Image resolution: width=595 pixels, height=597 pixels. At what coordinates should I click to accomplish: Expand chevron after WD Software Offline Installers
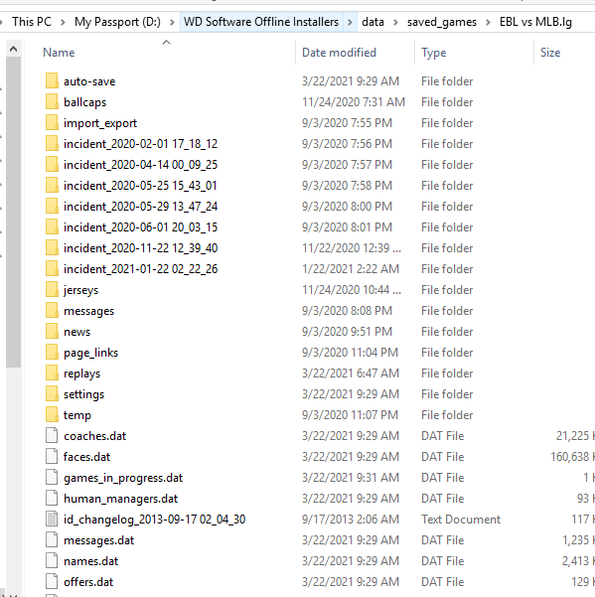point(350,22)
